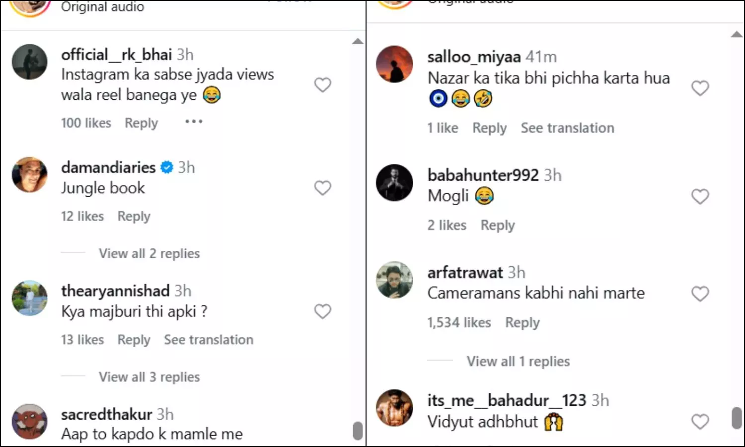Click the verified badge next to damandiaries
This screenshot has width=745, height=447.
pyautogui.click(x=167, y=167)
